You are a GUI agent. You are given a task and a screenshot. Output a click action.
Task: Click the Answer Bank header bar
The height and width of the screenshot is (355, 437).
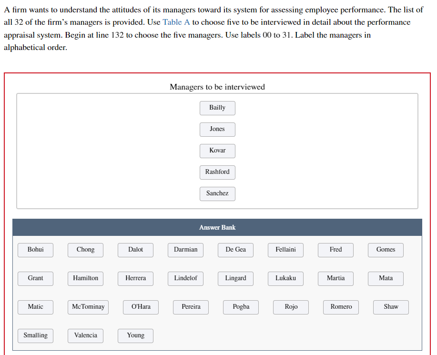(x=217, y=227)
